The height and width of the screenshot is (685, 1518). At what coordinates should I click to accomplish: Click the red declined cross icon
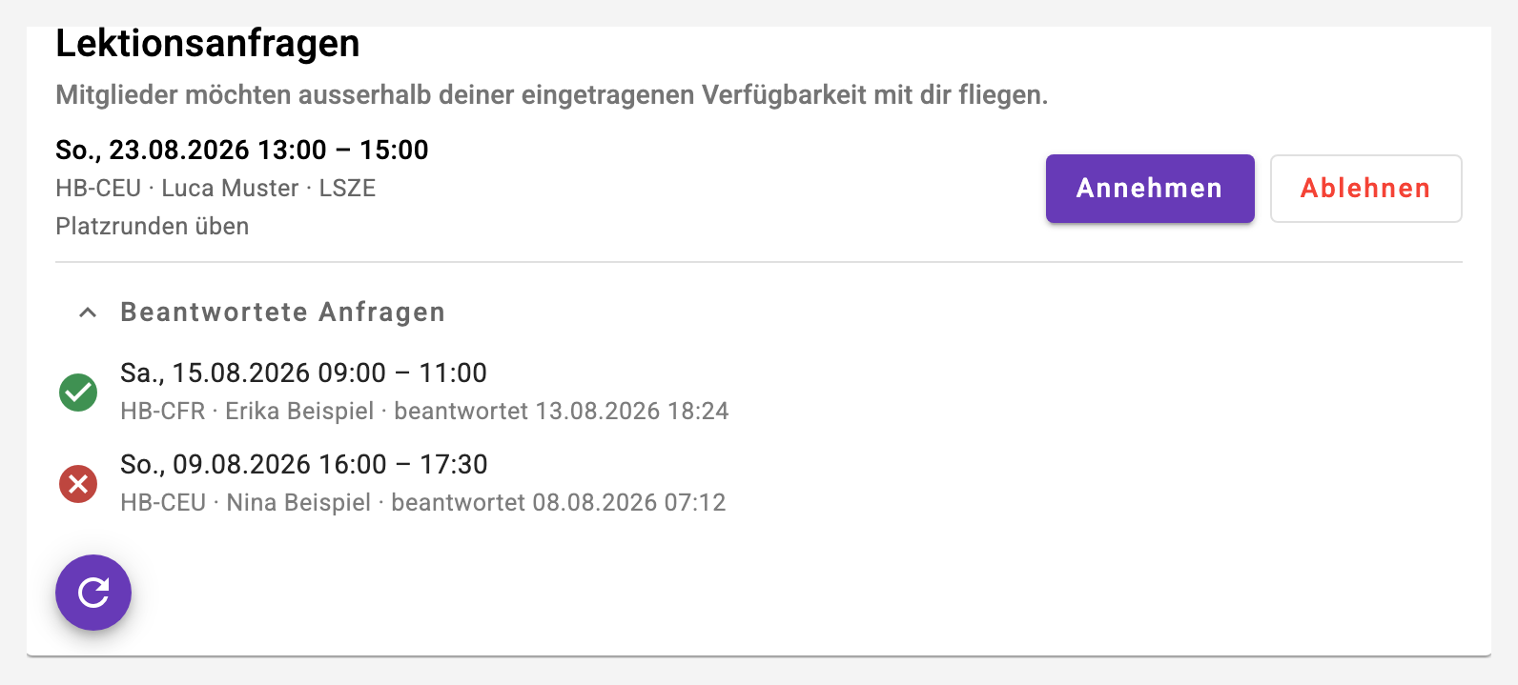(x=78, y=484)
